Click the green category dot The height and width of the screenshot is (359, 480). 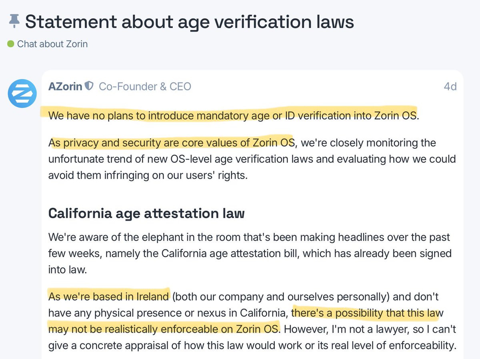[x=10, y=44]
